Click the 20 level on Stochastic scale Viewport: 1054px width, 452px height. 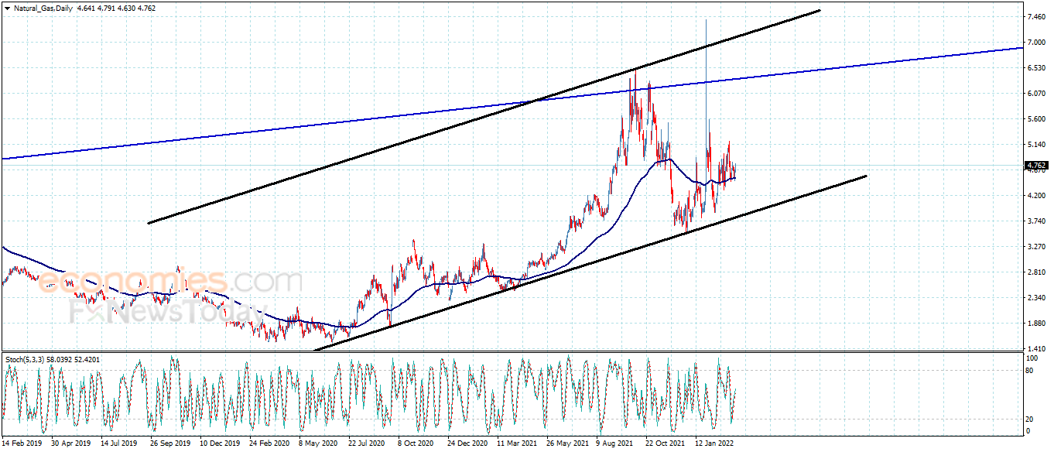1030,419
